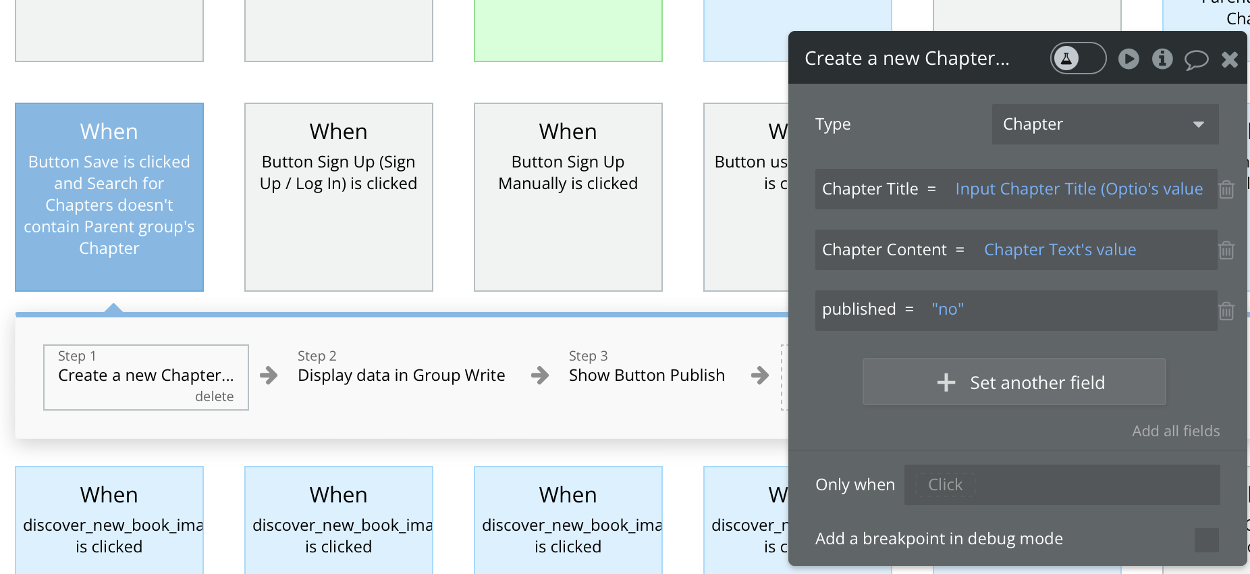Delete the Chapter Content field trash icon
The height and width of the screenshot is (574, 1250).
pos(1226,251)
